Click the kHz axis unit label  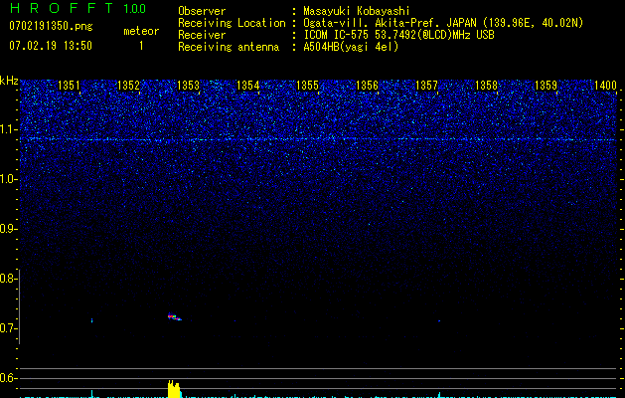(9, 81)
